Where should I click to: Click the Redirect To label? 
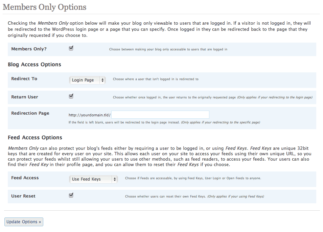pyautogui.click(x=24, y=79)
